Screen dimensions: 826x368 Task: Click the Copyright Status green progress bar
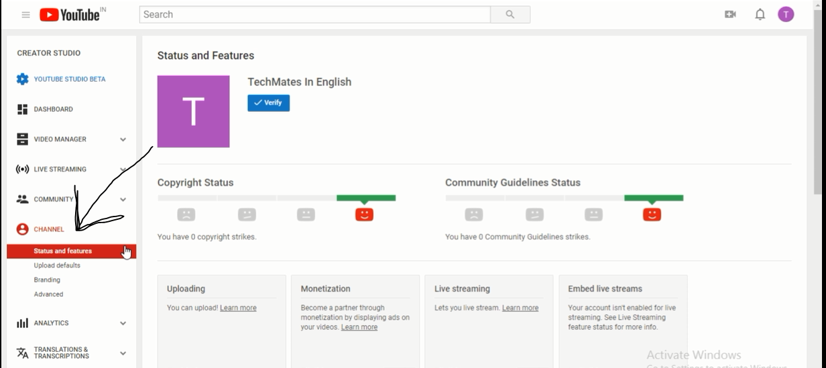coord(366,198)
